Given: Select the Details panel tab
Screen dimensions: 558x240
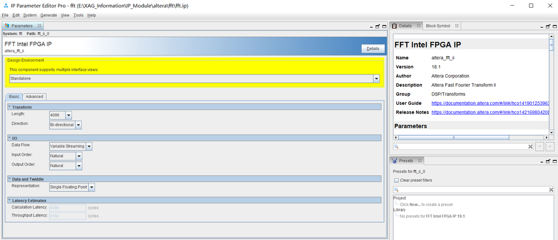Looking at the screenshot, I should point(405,26).
